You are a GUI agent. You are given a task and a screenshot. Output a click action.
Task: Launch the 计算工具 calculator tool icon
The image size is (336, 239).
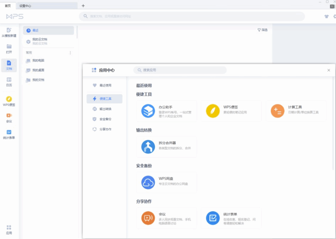click(277, 111)
